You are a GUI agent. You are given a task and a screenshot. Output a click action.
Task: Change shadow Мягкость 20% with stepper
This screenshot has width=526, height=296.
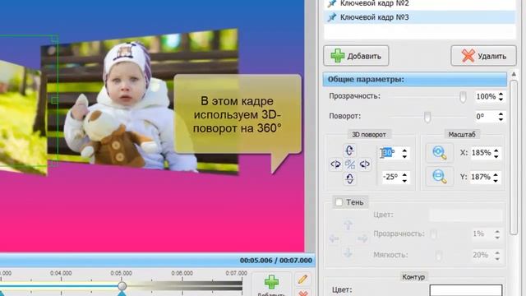point(497,256)
